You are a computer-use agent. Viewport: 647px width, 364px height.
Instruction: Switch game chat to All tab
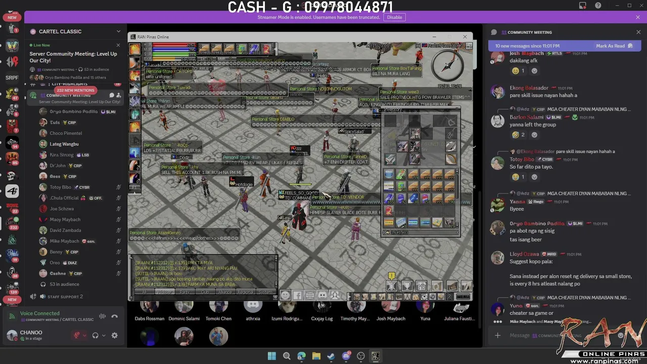click(x=145, y=292)
